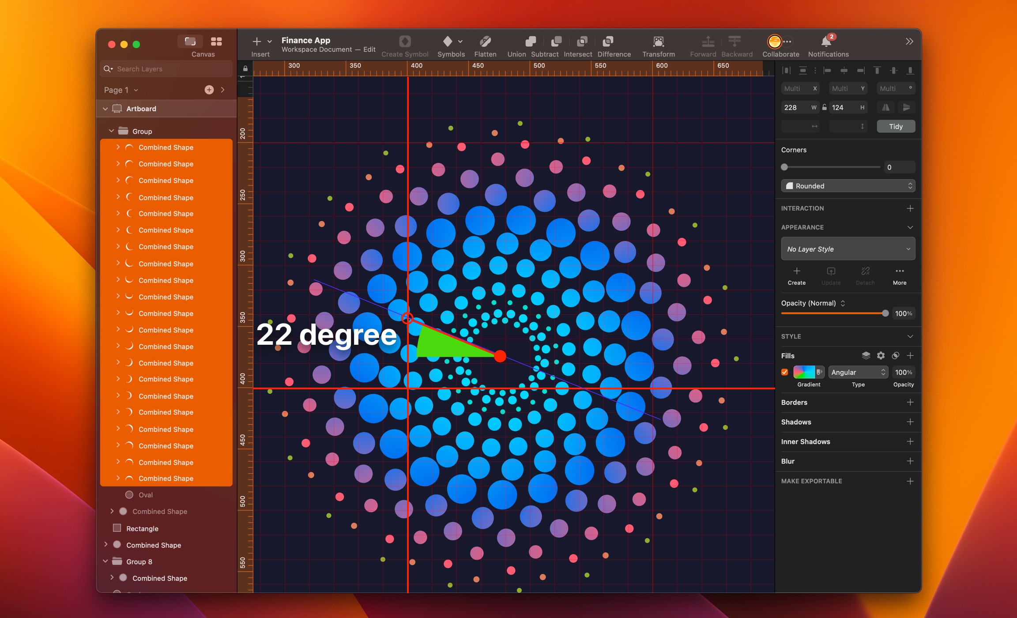Open the Angular gradient type dropdown
This screenshot has height=618, width=1017.
[858, 372]
